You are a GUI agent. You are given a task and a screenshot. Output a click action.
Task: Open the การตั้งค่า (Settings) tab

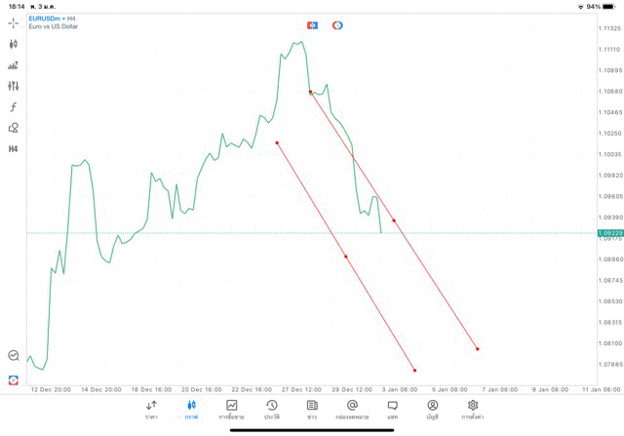point(472,410)
